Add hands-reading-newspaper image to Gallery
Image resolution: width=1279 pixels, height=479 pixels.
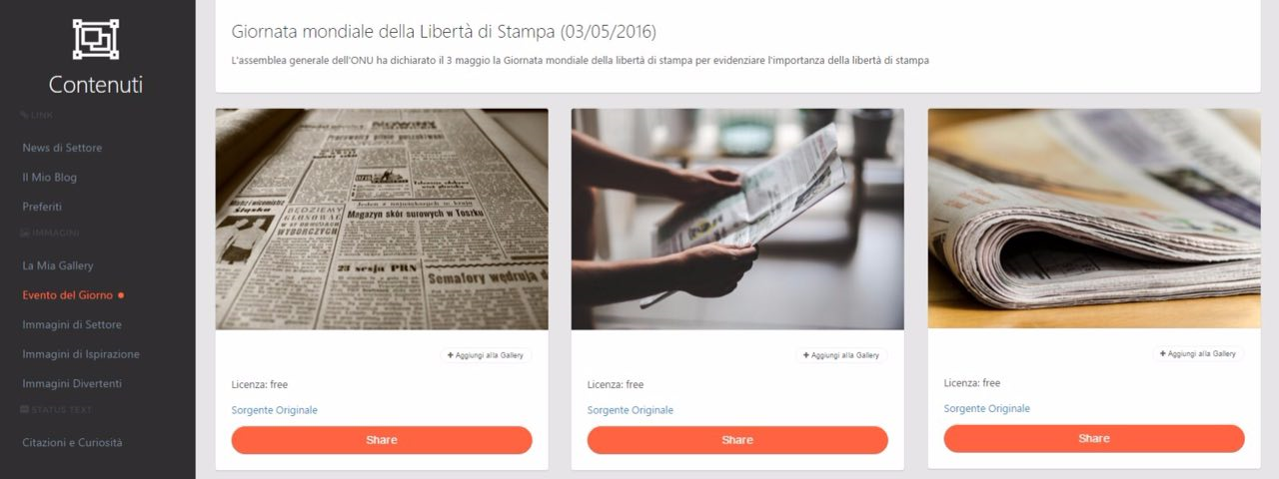click(841, 355)
